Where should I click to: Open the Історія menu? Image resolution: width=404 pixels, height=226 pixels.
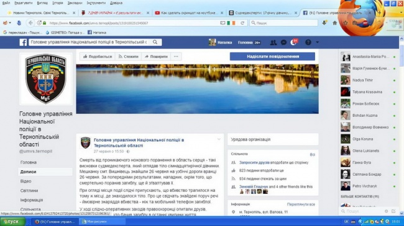[x=58, y=3]
